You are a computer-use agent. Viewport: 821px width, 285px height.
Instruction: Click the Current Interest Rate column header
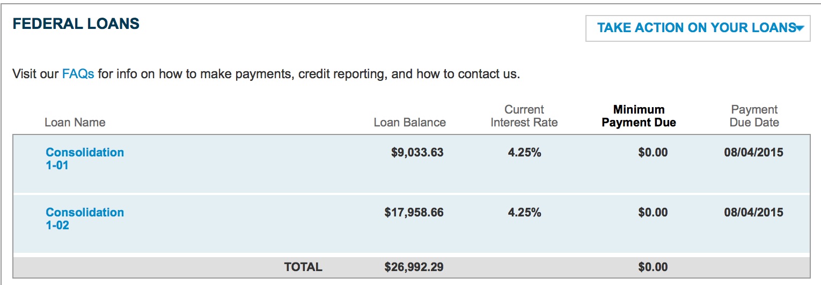point(524,116)
